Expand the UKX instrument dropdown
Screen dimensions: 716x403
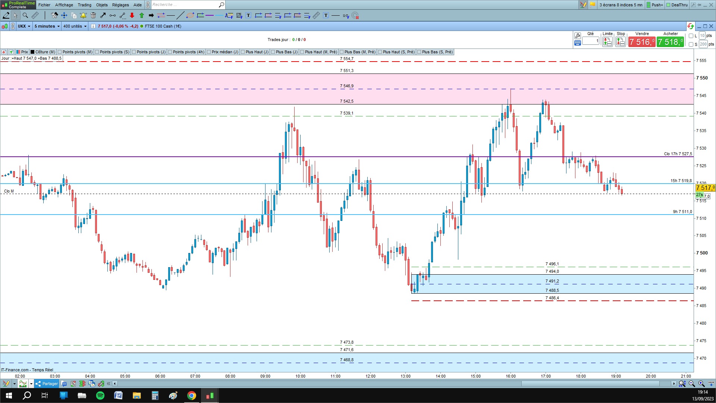(24, 26)
